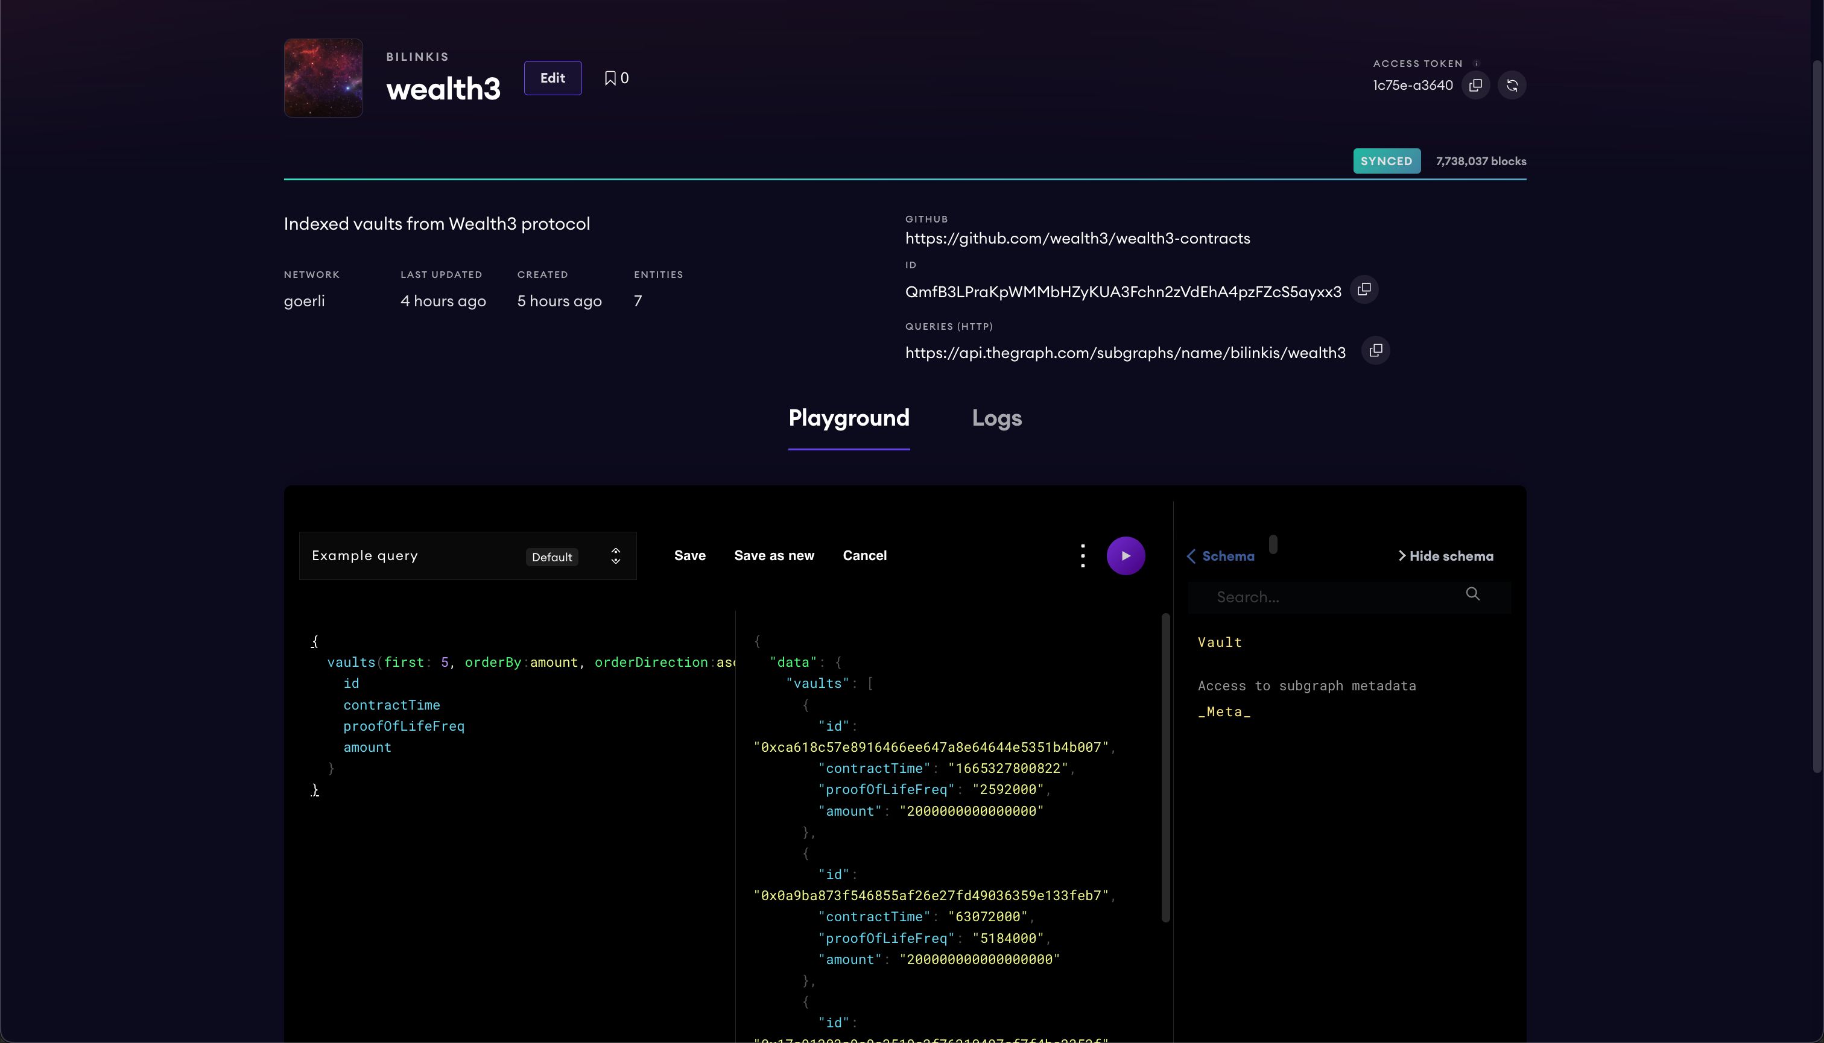This screenshot has width=1824, height=1043.
Task: Click result value "2592000"
Action: click(x=1008, y=789)
